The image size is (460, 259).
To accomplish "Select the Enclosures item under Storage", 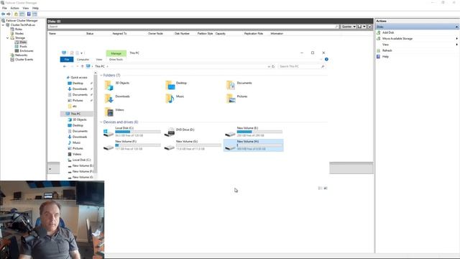I will (x=27, y=51).
